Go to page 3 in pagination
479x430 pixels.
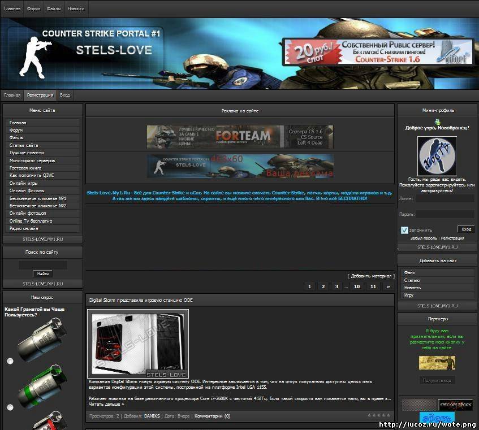click(336, 286)
